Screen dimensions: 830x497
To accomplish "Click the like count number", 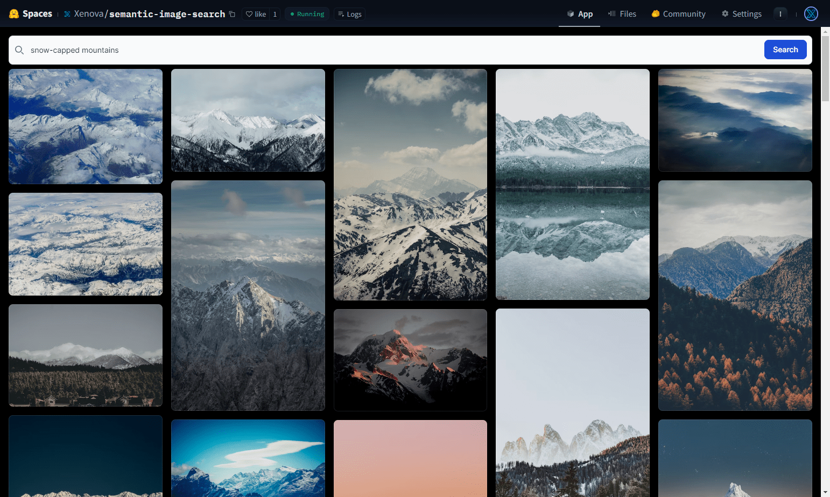I will coord(275,14).
